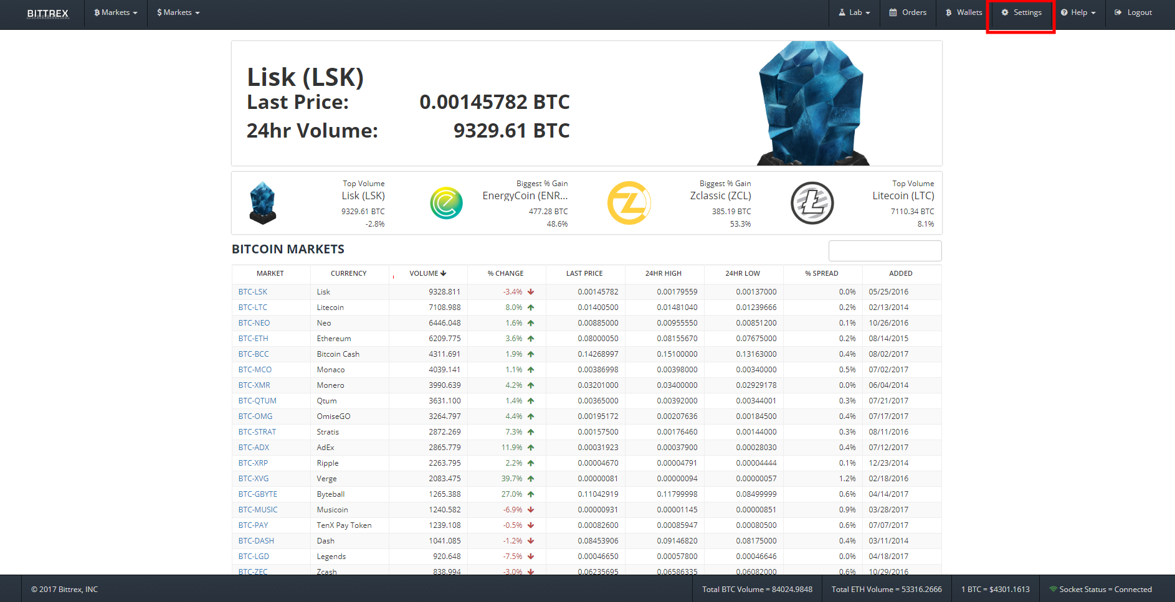This screenshot has width=1175, height=602.
Task: Click the Zclassic yellow Z logo
Action: click(x=629, y=203)
